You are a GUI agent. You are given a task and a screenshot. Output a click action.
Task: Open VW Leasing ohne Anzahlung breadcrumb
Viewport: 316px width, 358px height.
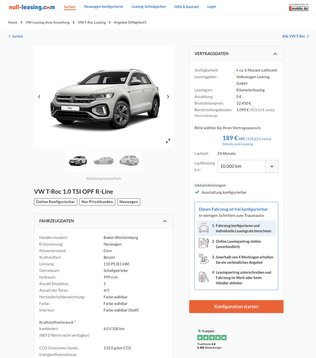48,22
